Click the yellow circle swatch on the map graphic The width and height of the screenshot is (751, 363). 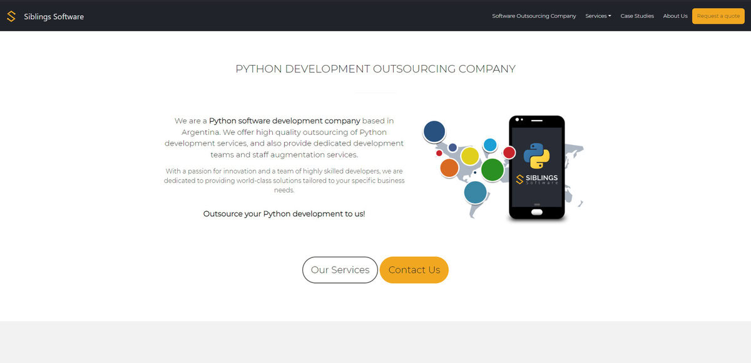(469, 157)
